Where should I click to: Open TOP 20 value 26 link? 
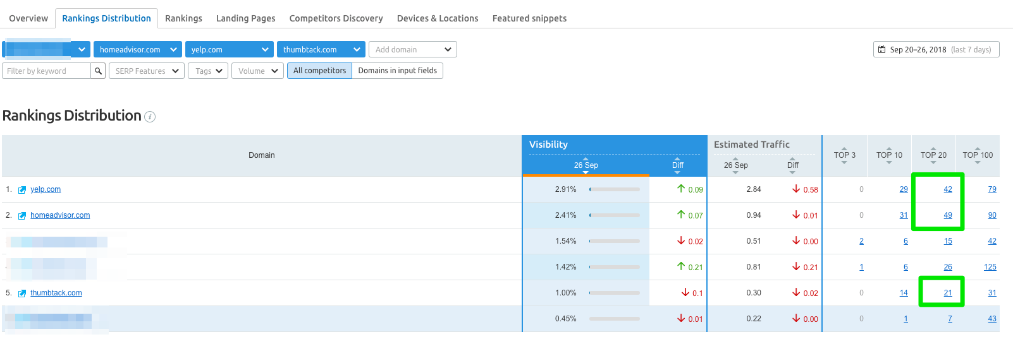[948, 267]
